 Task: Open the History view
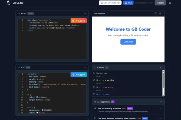160,3
